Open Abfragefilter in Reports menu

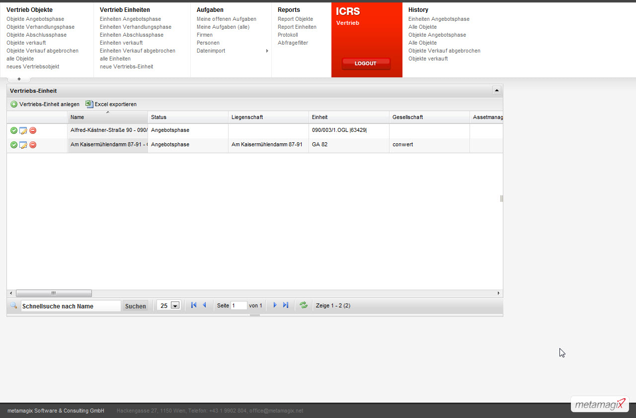click(x=293, y=43)
